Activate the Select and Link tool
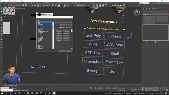 [x=8, y=6]
